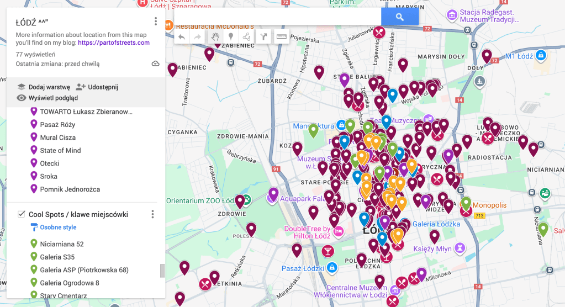
Task: Open the partofstreets.com blog link
Action: click(x=113, y=43)
